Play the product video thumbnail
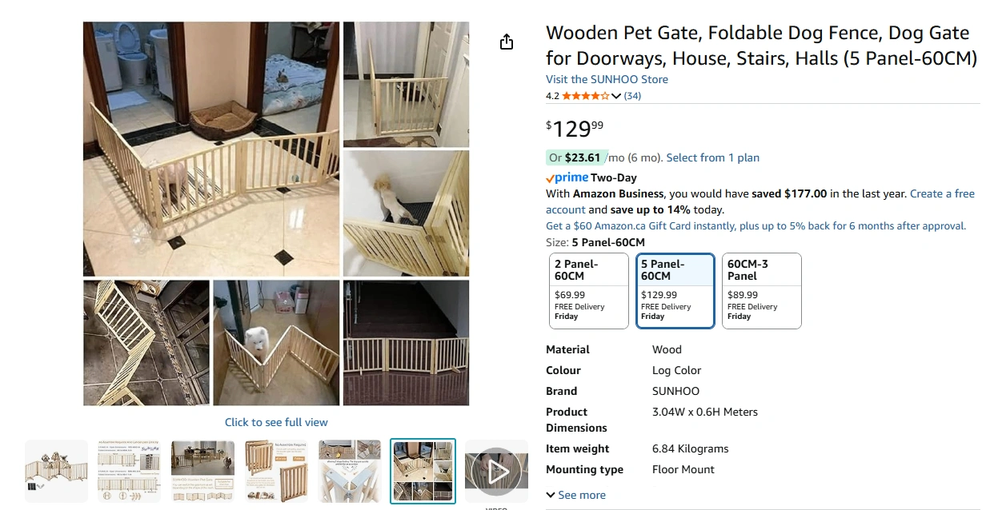Image resolution: width=994 pixels, height=510 pixels. 496,471
